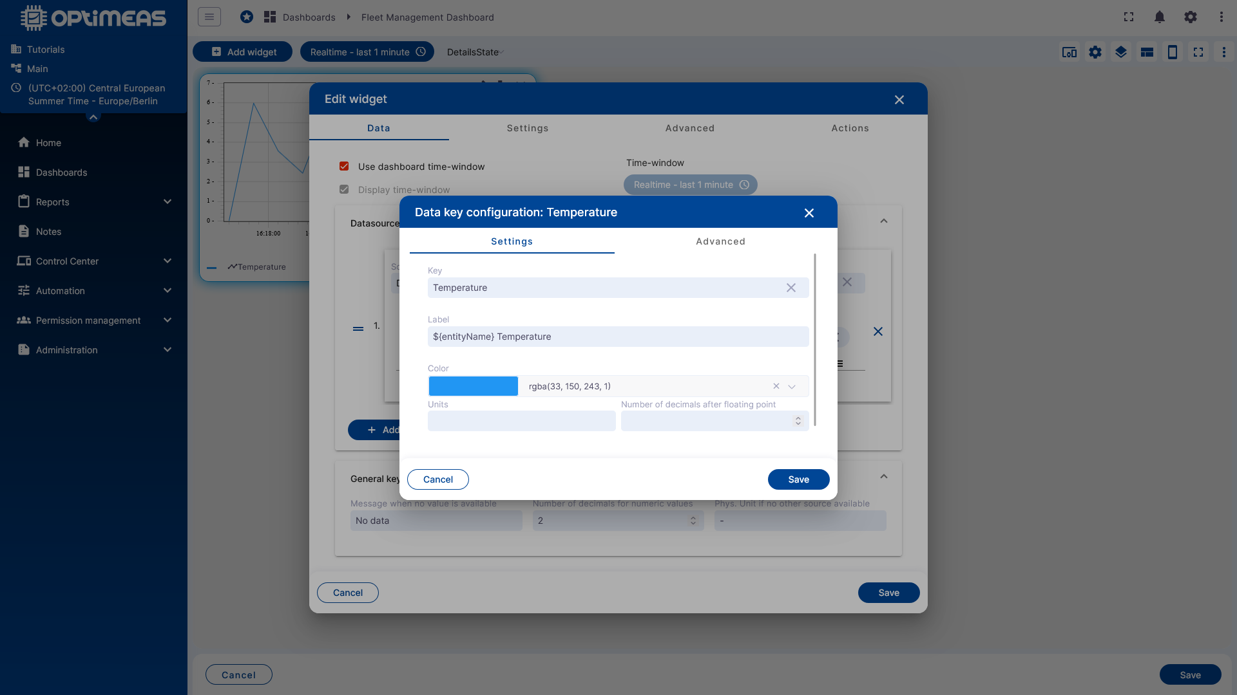
Task: Open top-right more options menu
Action: pos(1222,17)
